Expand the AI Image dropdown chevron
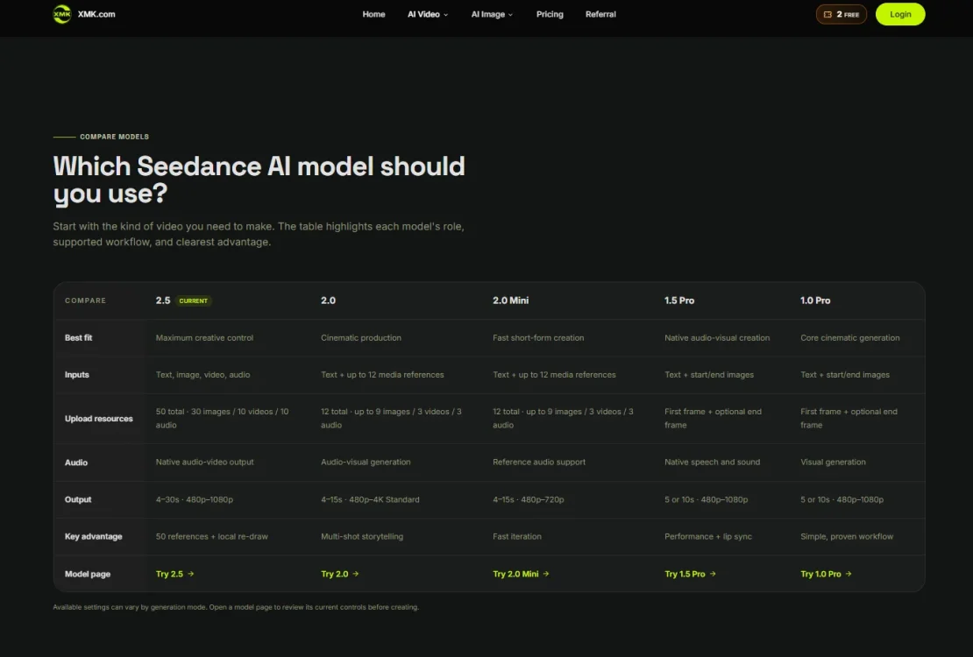 [x=511, y=15]
